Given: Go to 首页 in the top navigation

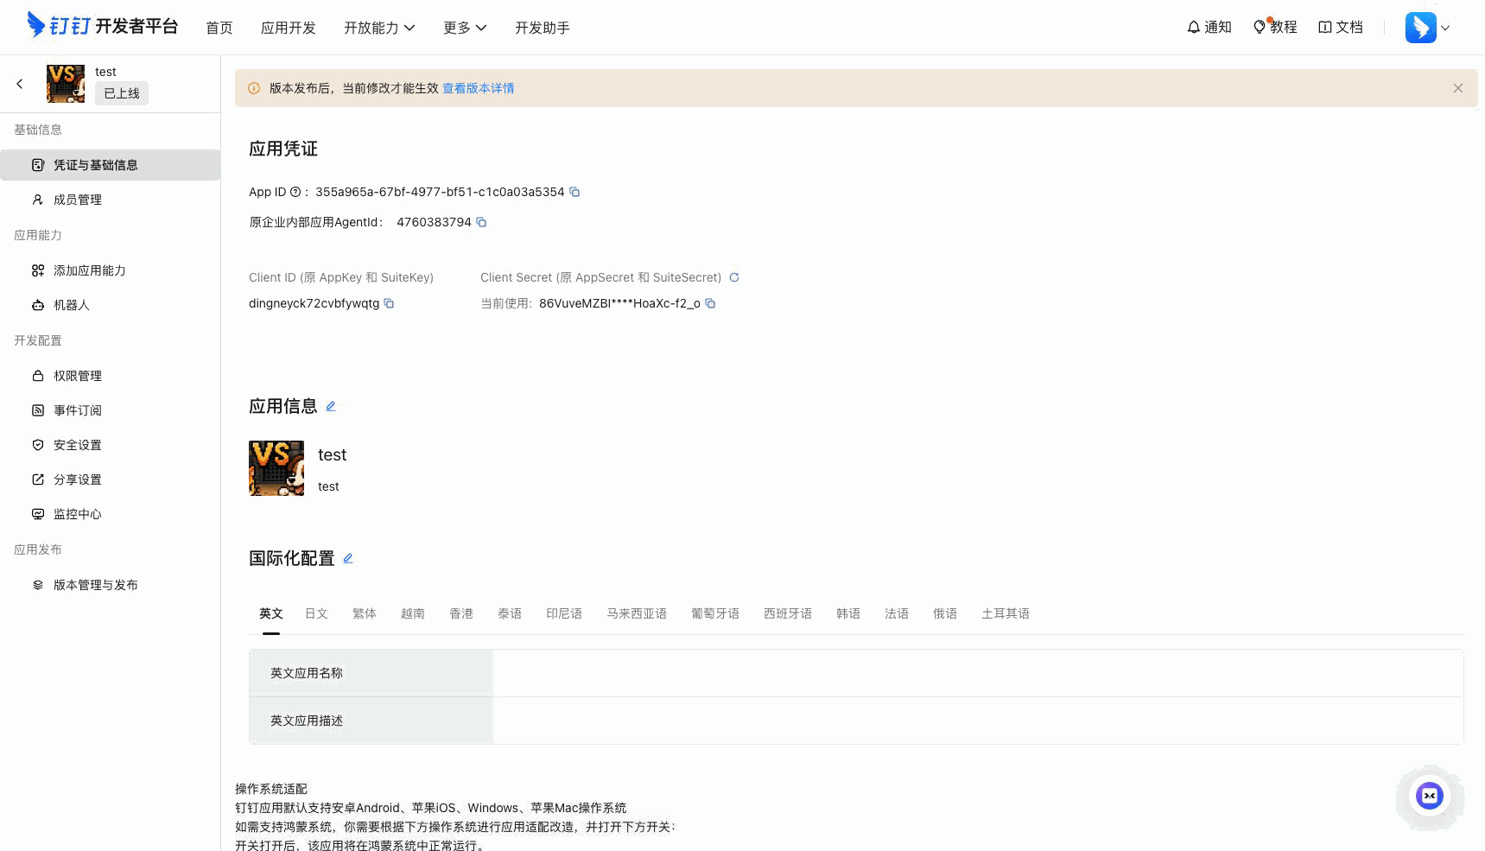Looking at the screenshot, I should click(x=219, y=28).
